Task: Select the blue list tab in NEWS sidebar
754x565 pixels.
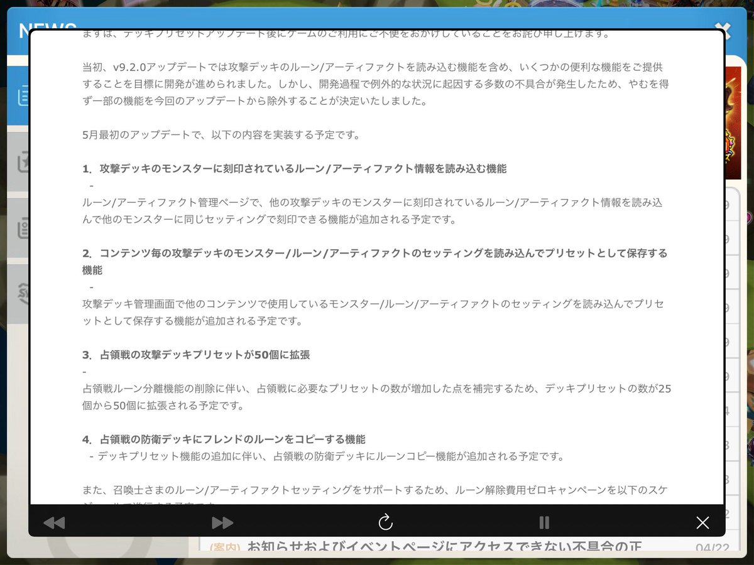Action: tap(18, 95)
